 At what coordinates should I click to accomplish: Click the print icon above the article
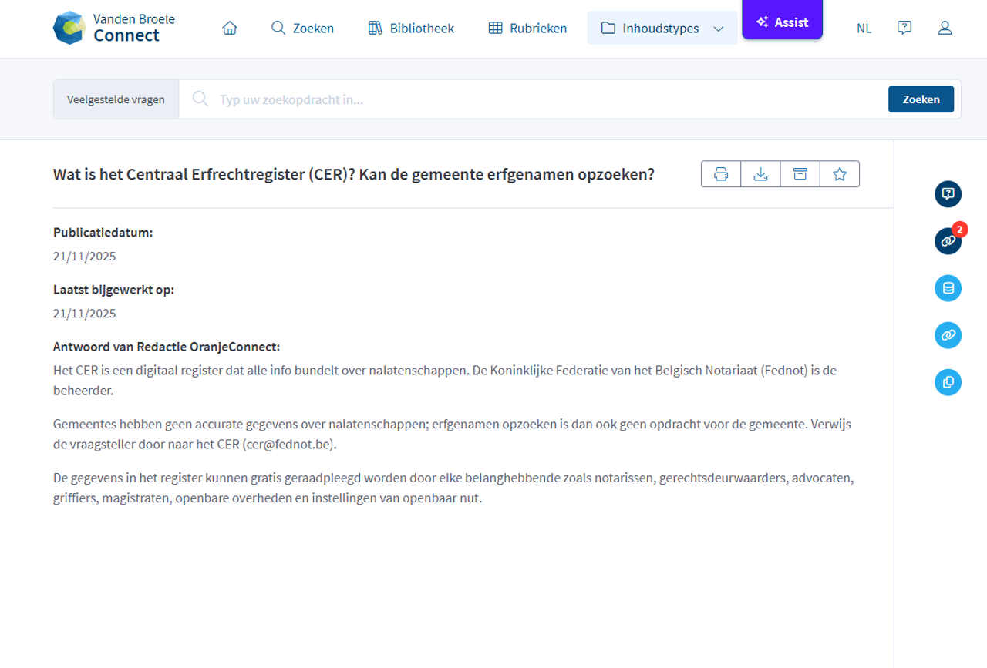[719, 174]
